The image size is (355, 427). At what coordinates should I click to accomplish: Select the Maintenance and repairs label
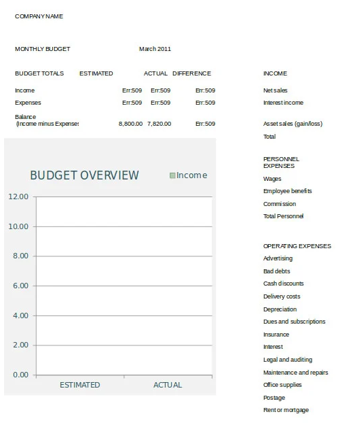pyautogui.click(x=295, y=373)
